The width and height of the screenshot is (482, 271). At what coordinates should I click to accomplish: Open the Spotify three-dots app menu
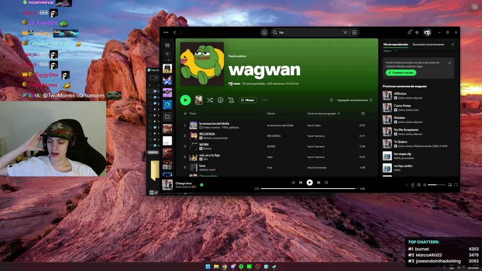(166, 32)
